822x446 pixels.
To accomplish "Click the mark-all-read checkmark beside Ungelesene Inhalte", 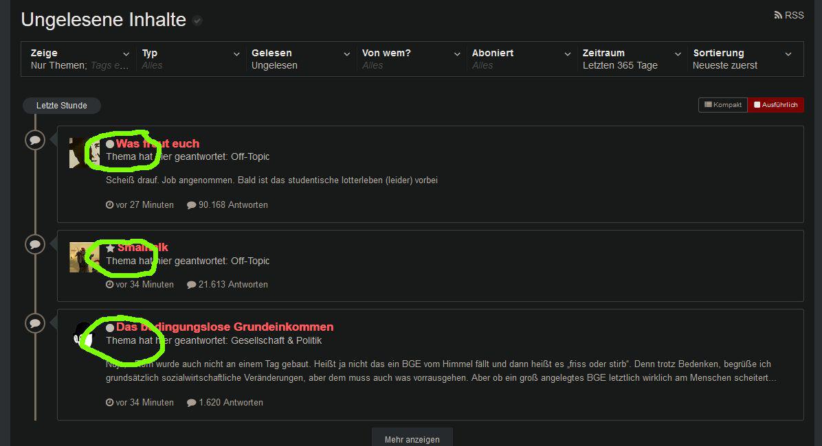I will coord(197,21).
